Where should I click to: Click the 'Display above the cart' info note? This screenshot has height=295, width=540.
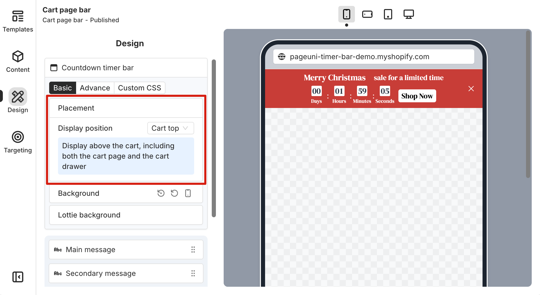pyautogui.click(x=126, y=156)
